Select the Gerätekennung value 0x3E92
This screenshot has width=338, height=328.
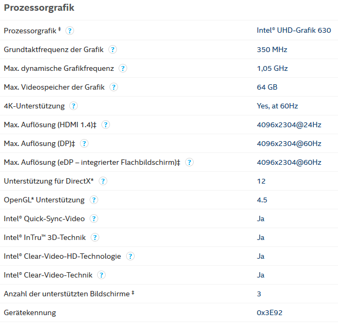point(269,312)
